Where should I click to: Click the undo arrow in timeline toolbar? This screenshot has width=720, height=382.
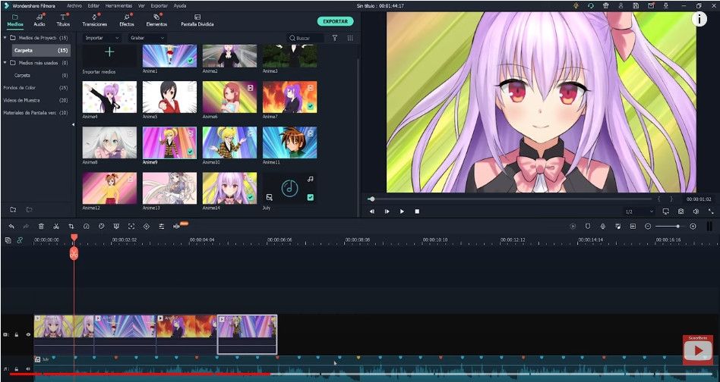pyautogui.click(x=11, y=226)
